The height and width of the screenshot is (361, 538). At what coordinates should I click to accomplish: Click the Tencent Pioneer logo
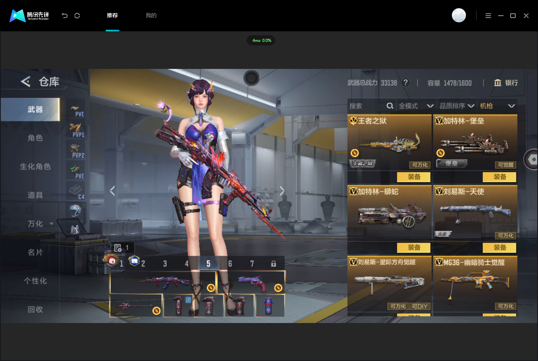coord(29,16)
